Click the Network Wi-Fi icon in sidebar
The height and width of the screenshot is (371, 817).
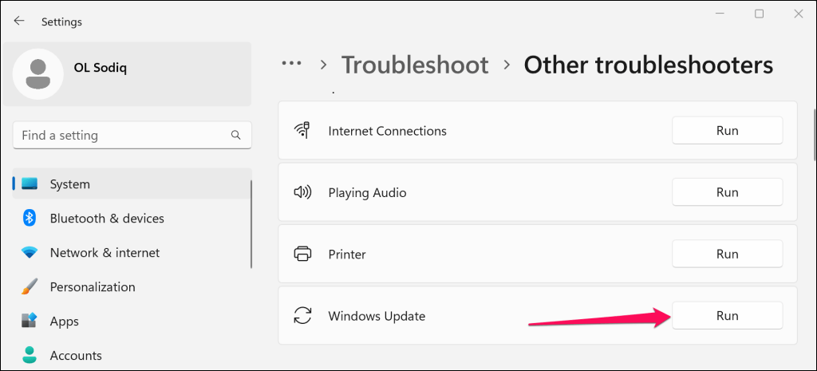pos(30,253)
